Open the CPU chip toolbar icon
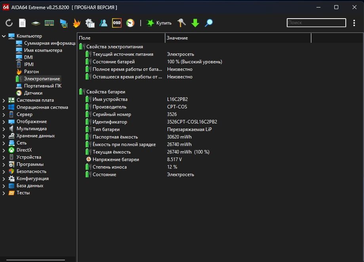Screen dimensions: 364x262 [x=36, y=23]
